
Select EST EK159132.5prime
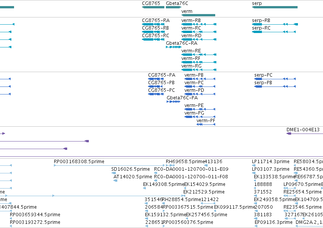point(147,219)
